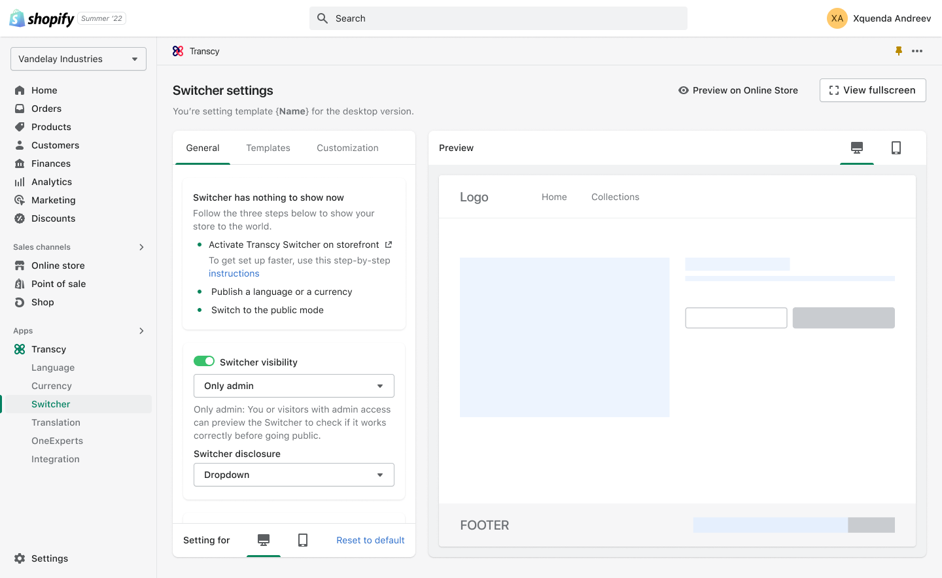Screen dimensions: 942x578
Task: Click the XA user avatar
Action: 837,18
